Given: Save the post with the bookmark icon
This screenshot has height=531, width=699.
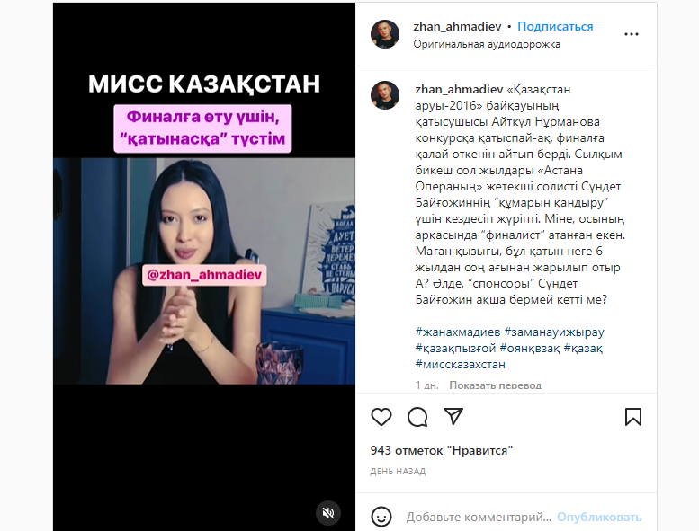Looking at the screenshot, I should [633, 417].
